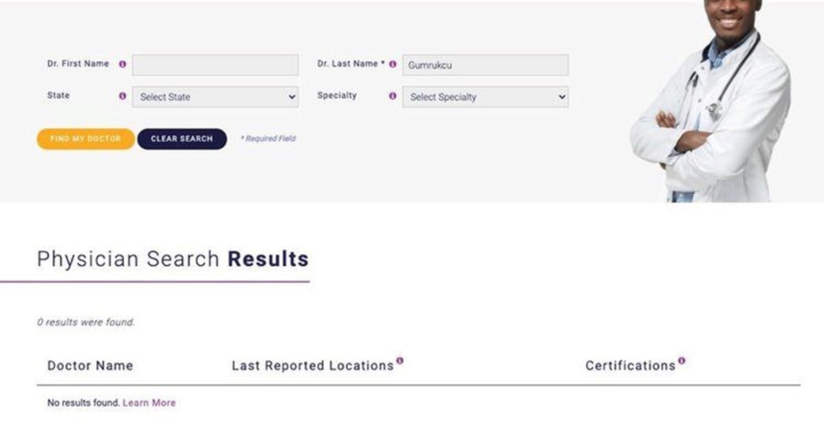
Task: Click the info icon beside Dr. Last Name
Action: click(x=393, y=64)
